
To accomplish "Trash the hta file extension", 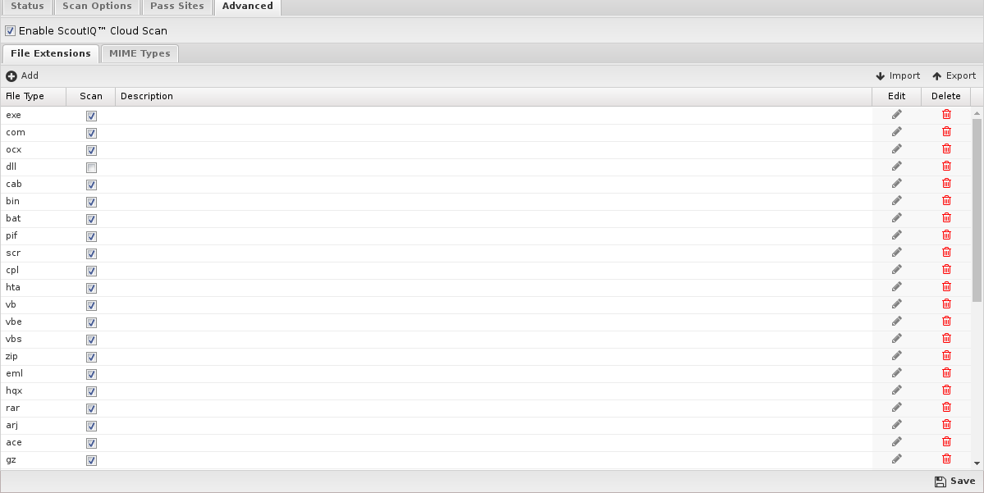I will click(x=946, y=286).
